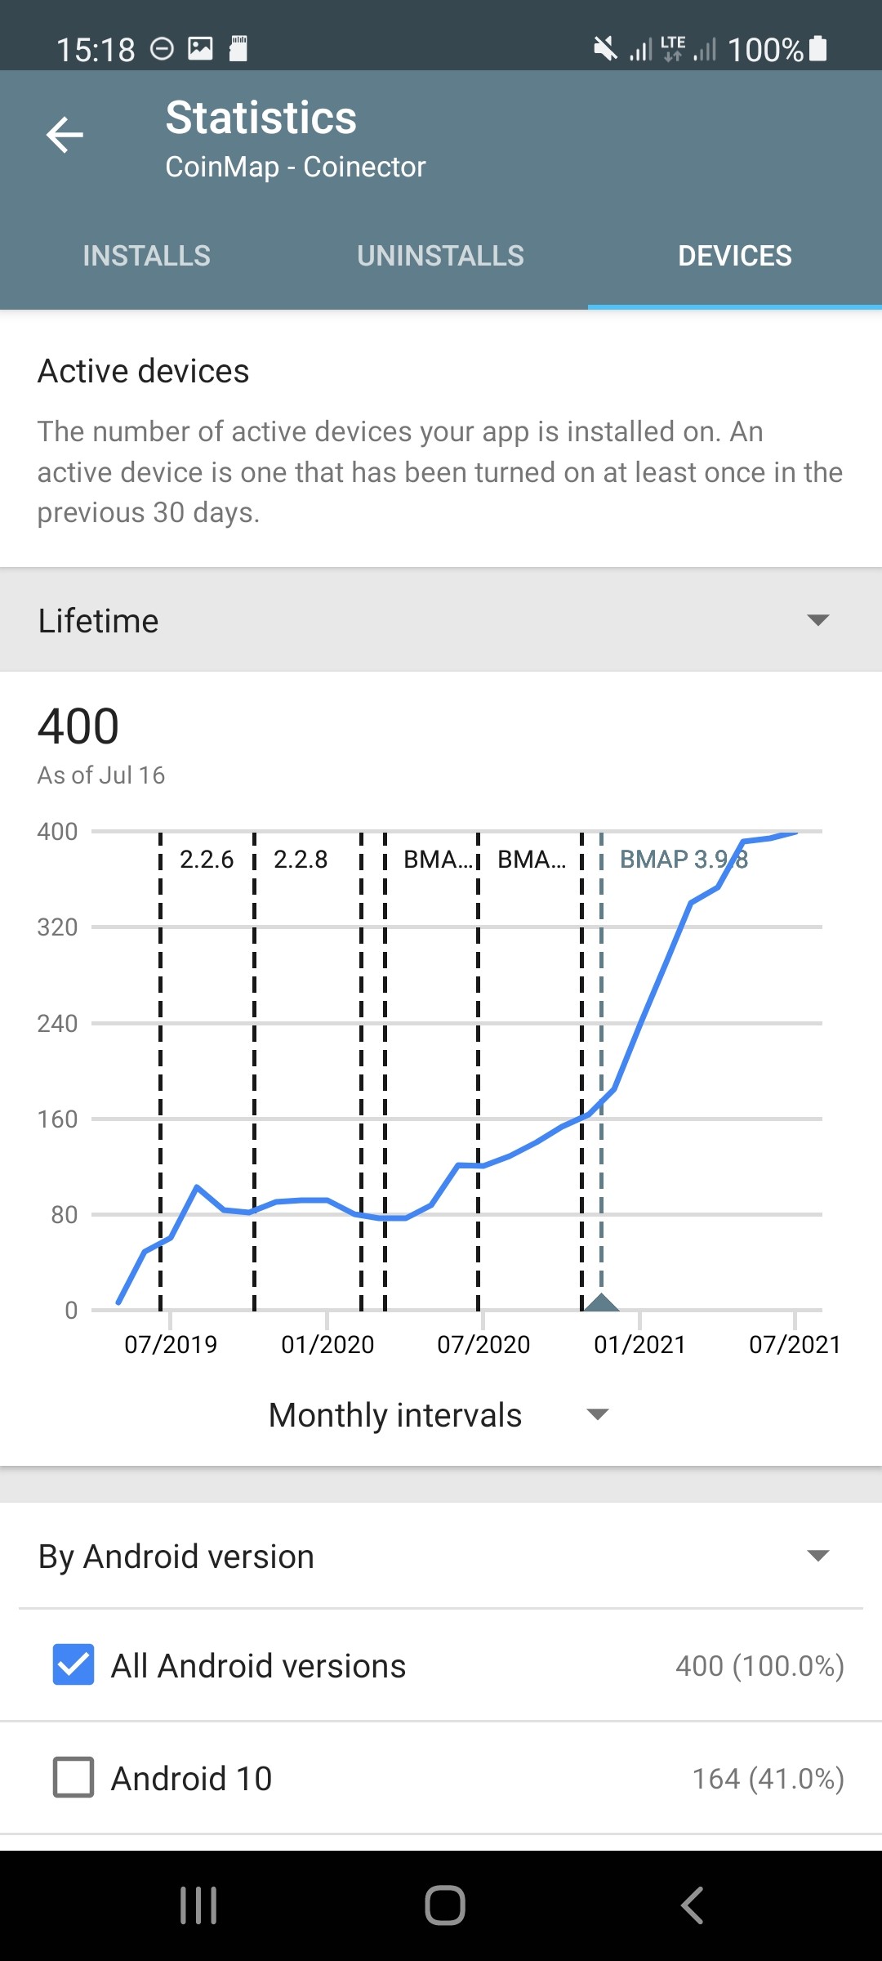Tap the triangle release marker on chart
The height and width of the screenshot is (1961, 882).
point(602,1302)
